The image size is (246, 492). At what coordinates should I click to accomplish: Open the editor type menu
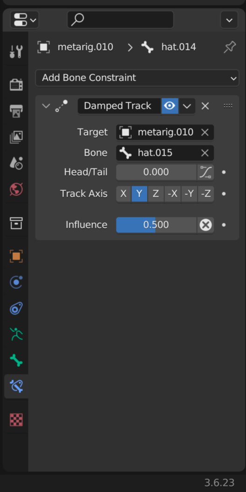tap(24, 20)
